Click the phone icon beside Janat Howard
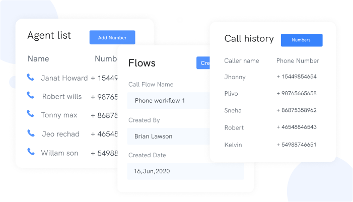This screenshot has height=202, width=353. [31, 78]
